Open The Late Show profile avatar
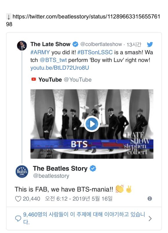This screenshot has height=233, width=168. click(22, 46)
